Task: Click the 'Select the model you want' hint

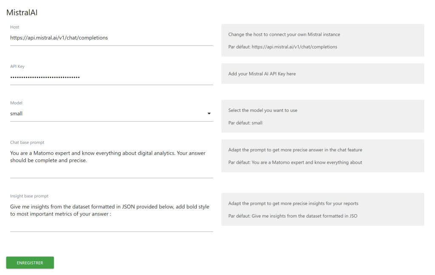Action: pos(263,110)
